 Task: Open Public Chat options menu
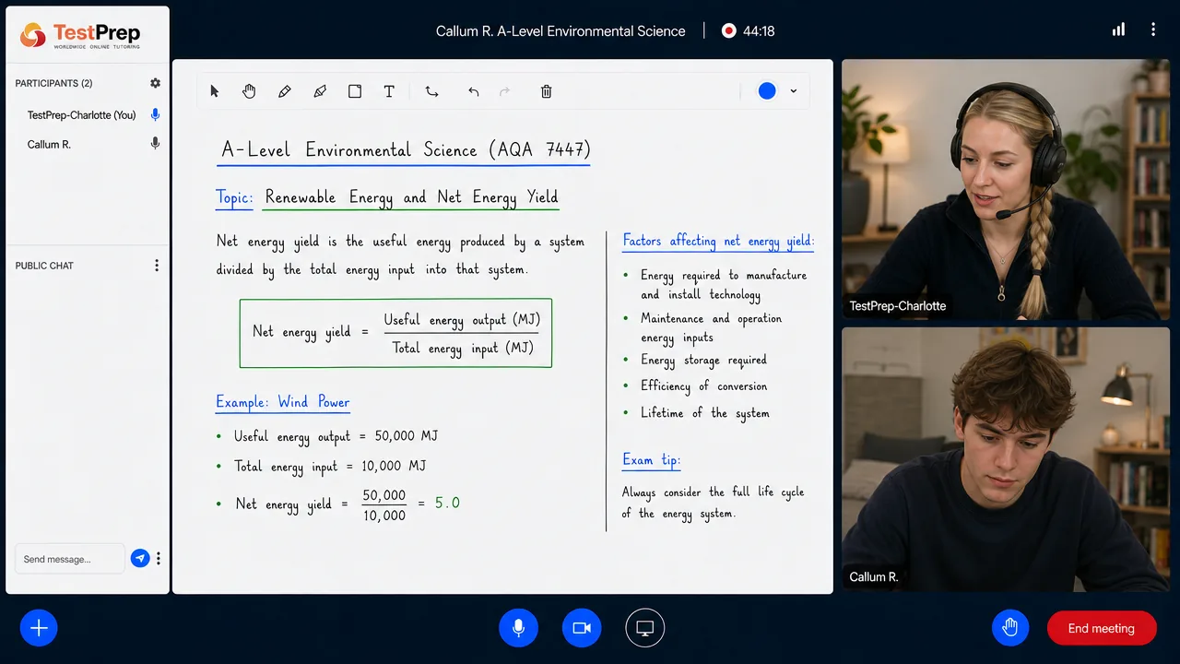click(x=157, y=266)
